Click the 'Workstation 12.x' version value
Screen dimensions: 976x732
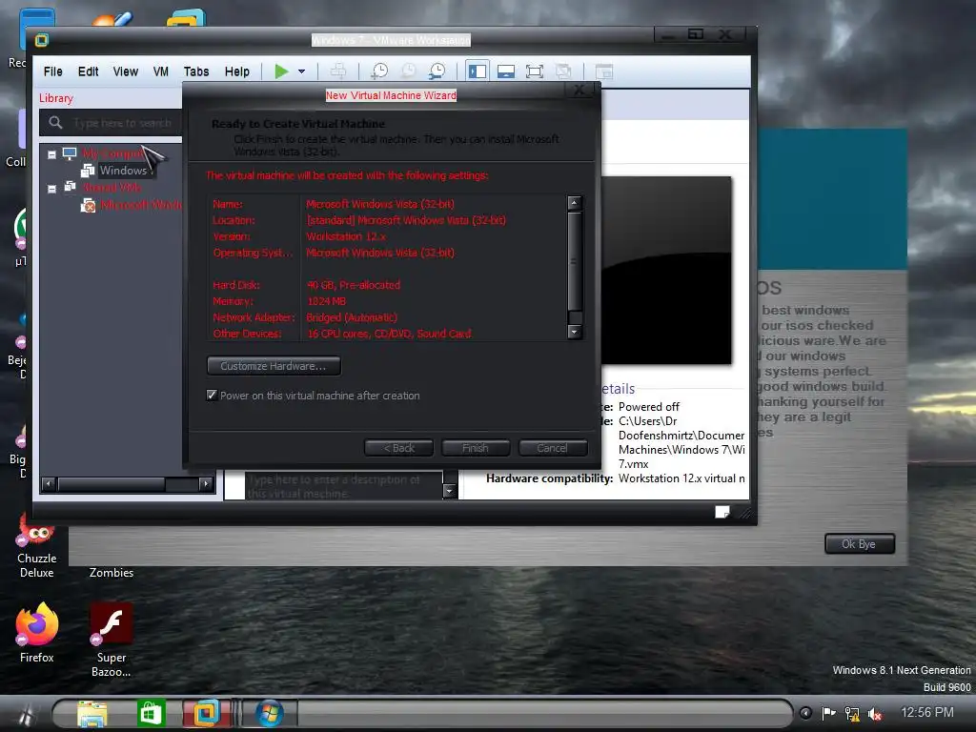pyautogui.click(x=346, y=236)
